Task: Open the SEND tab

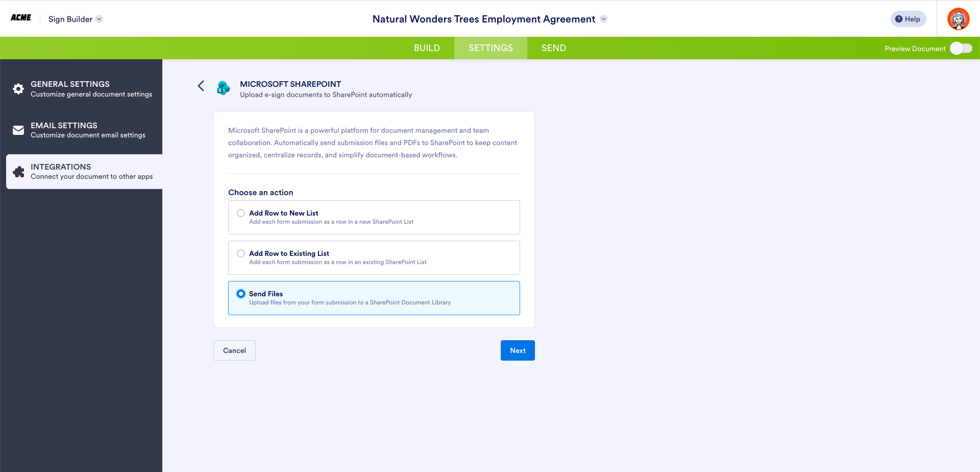Action: pyautogui.click(x=553, y=48)
